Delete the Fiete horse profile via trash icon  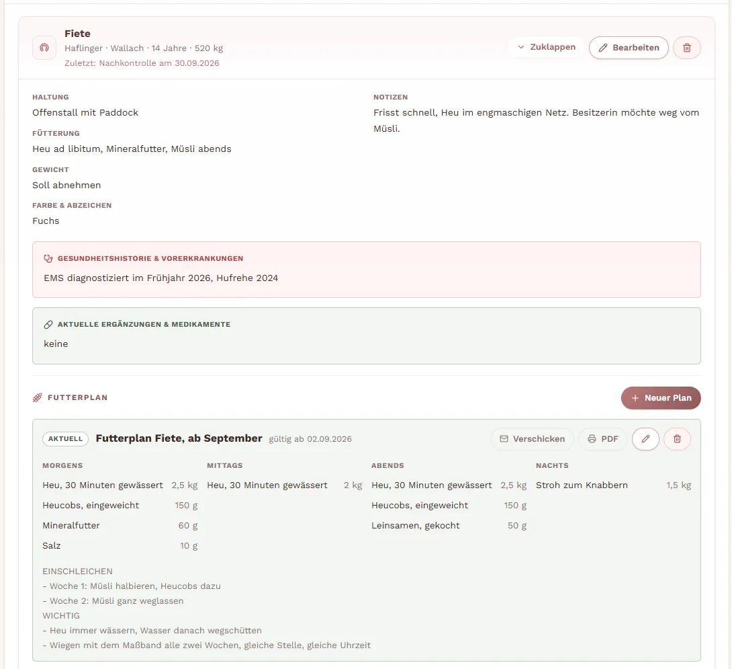[x=687, y=48]
